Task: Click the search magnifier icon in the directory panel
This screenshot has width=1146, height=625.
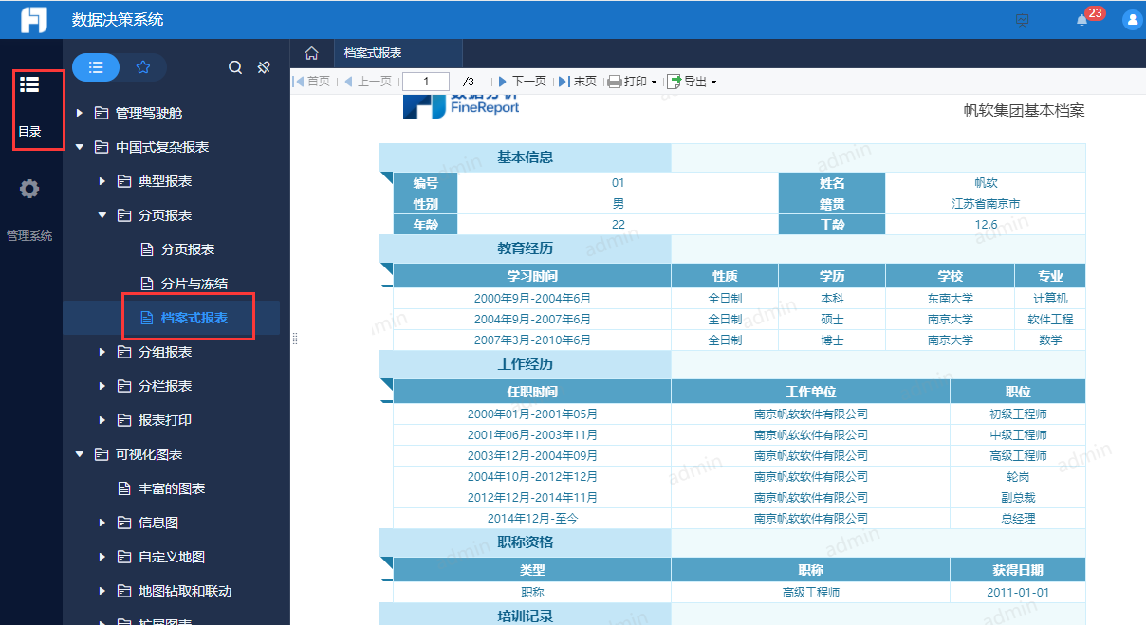Action: tap(235, 67)
